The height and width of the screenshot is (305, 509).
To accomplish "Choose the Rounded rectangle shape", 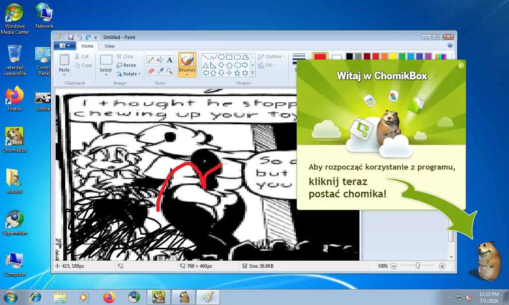I will [x=237, y=57].
